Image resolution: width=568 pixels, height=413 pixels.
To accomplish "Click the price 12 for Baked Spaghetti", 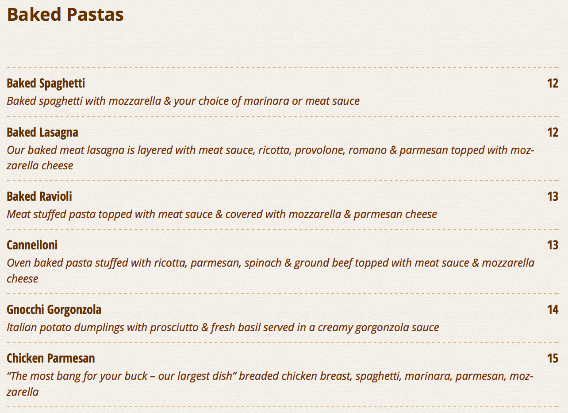I will 553,84.
